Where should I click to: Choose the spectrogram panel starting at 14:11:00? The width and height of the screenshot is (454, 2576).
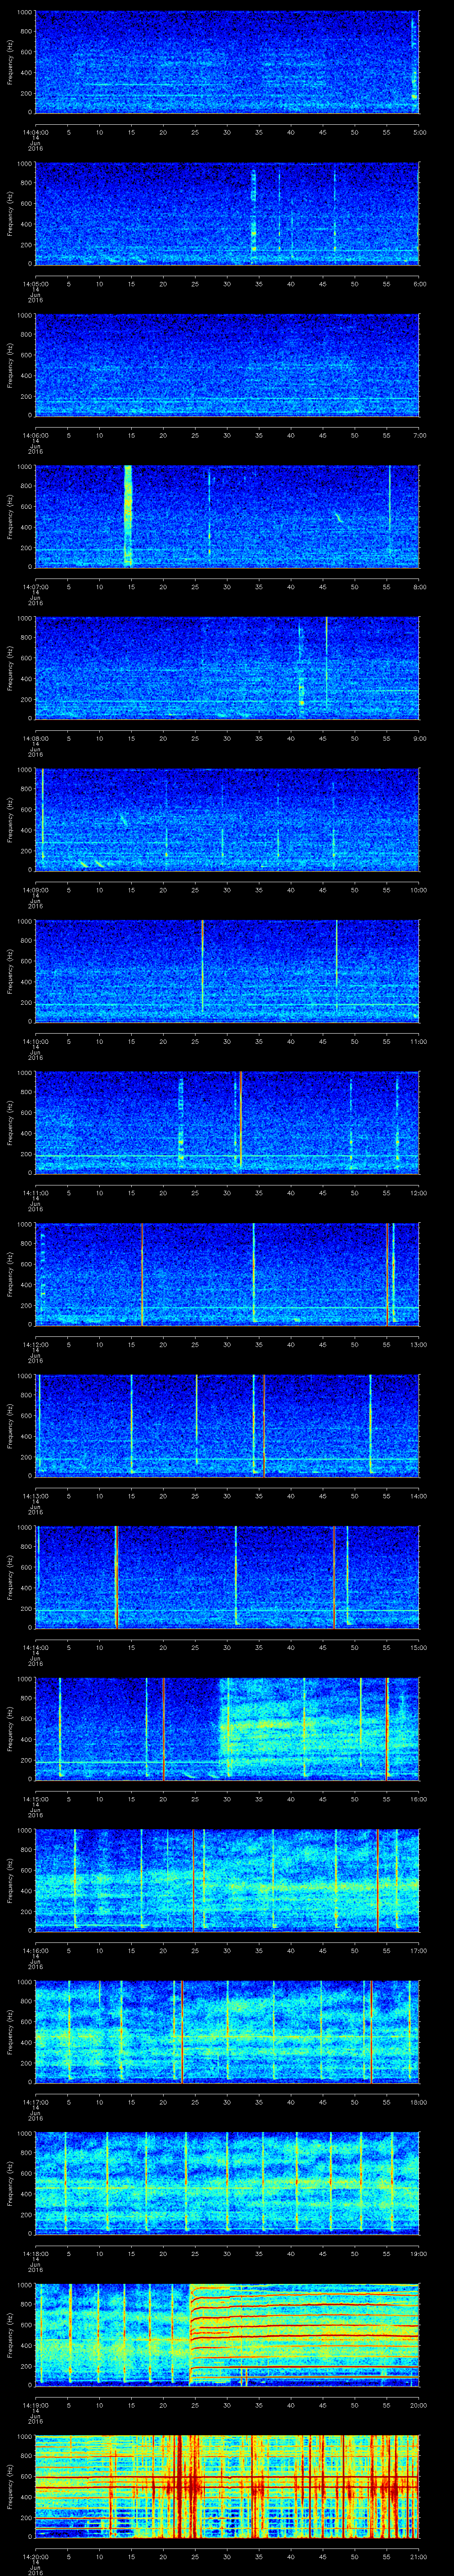pos(227,1123)
